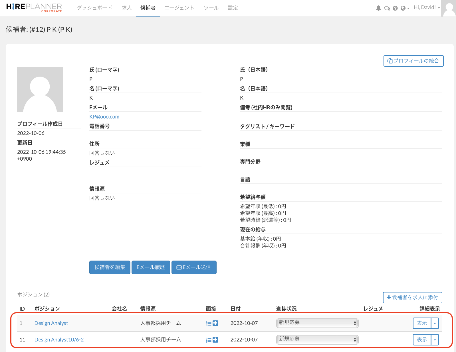The height and width of the screenshot is (352, 456).
Task: Open progress status dropdown for Design Analyst
Action: pos(317,323)
